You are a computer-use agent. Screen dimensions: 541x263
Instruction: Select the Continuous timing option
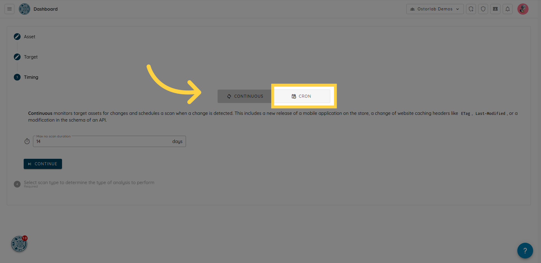(x=245, y=96)
